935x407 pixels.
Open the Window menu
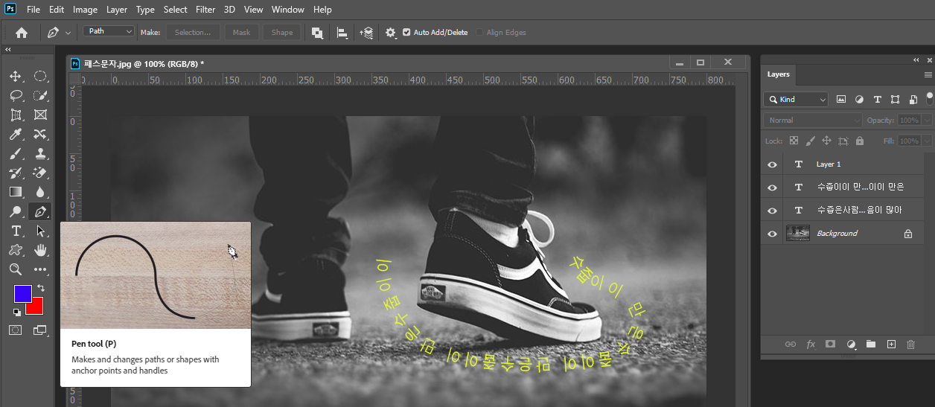click(x=288, y=10)
